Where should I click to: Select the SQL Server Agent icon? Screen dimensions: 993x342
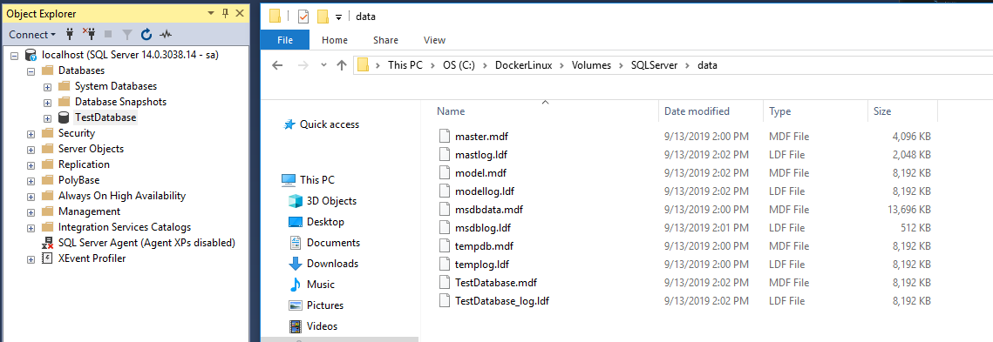(47, 243)
